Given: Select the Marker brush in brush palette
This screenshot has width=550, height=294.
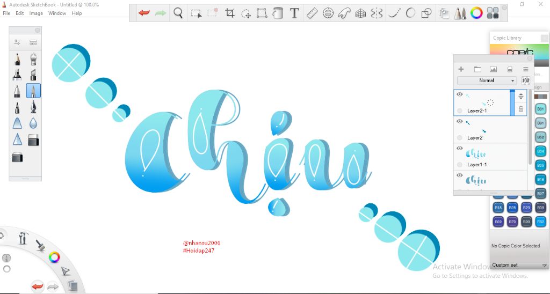Looking at the screenshot, I should click(17, 75).
